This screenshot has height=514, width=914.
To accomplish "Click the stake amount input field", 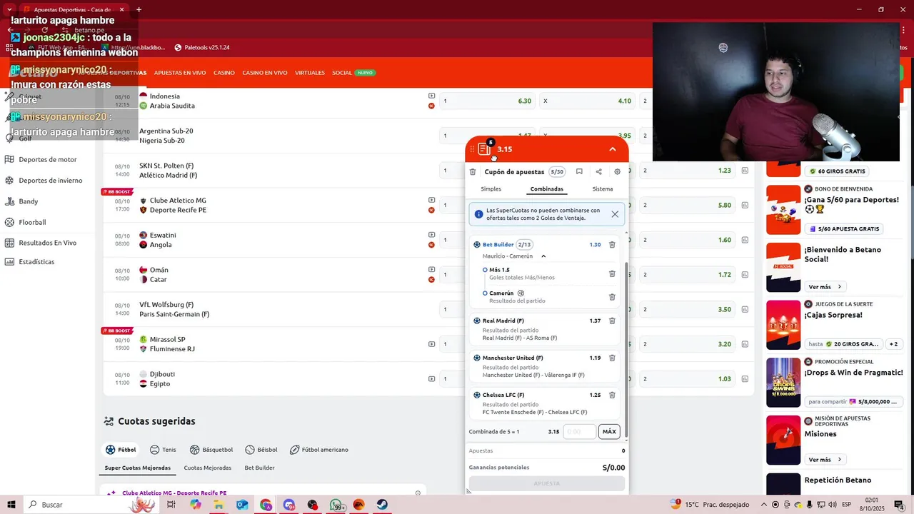I will (x=580, y=431).
